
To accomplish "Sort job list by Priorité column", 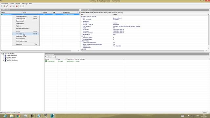I will (x=47, y=12).
